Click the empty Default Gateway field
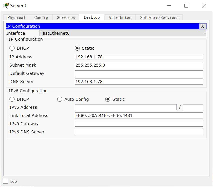 coord(139,73)
